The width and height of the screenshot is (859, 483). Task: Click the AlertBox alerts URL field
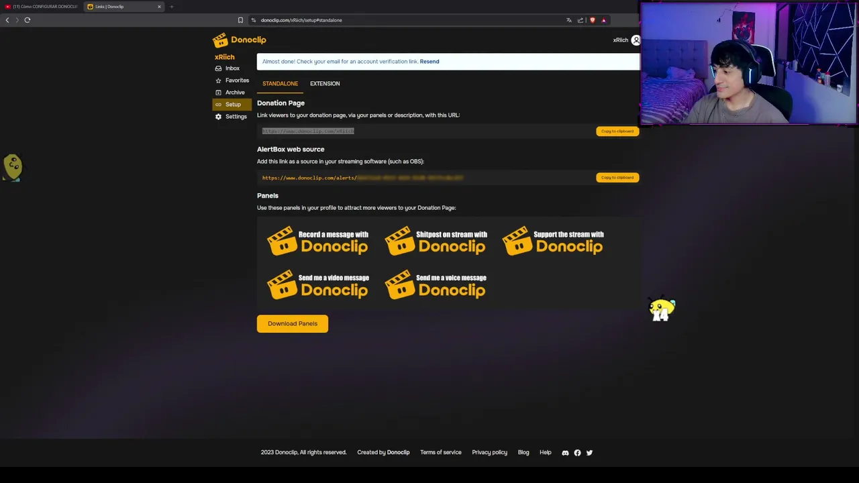425,178
